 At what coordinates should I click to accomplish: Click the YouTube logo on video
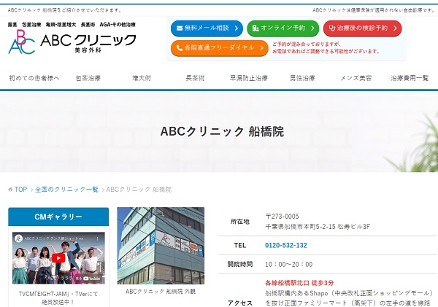click(x=92, y=279)
